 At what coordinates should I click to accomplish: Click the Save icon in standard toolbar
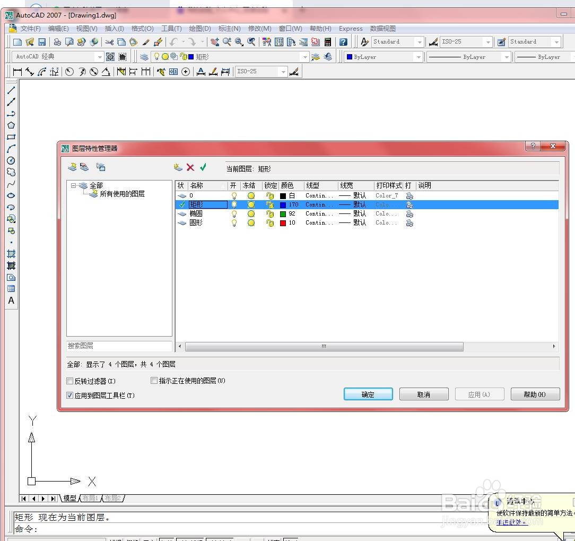pos(42,42)
